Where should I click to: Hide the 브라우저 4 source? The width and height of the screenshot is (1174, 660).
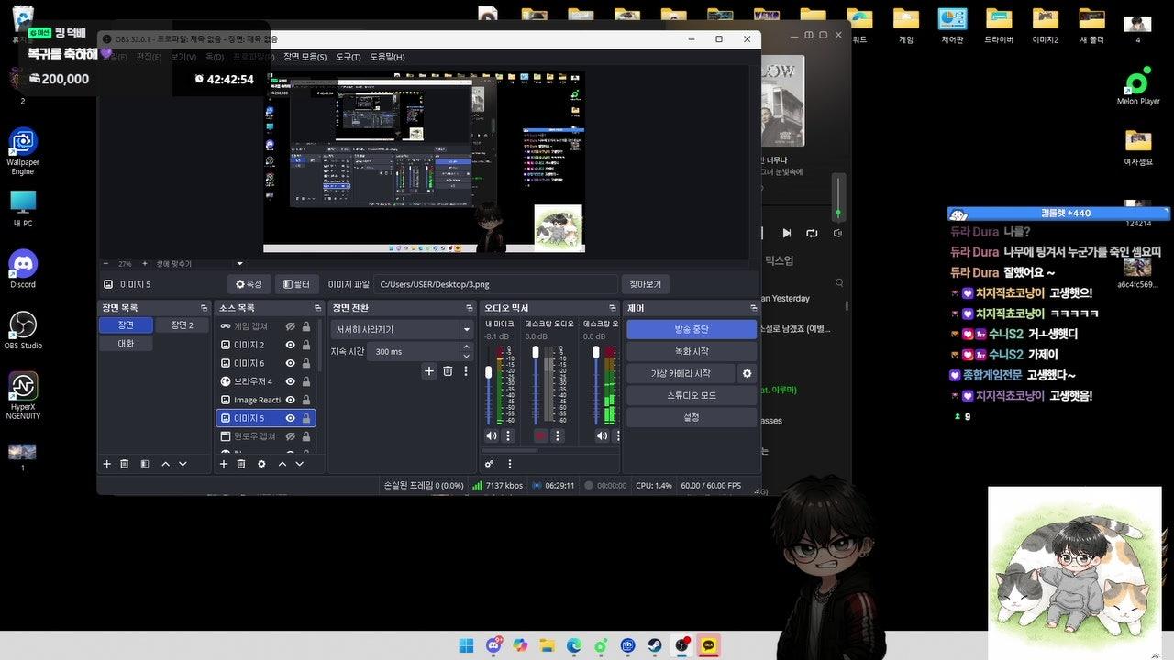click(290, 381)
